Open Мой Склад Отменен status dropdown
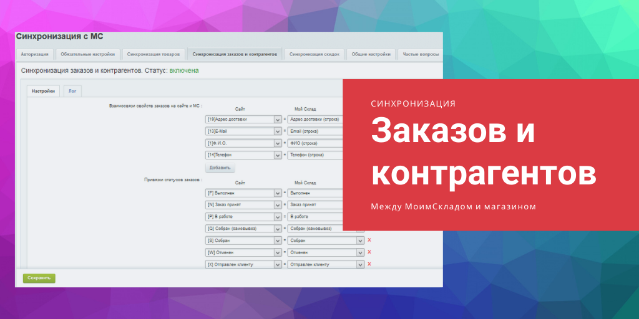Viewport: 639px width, 319px height. coord(325,252)
